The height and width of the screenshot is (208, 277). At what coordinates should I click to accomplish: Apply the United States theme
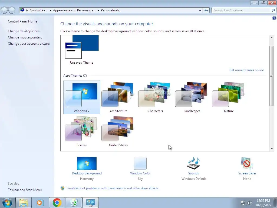coord(118,131)
